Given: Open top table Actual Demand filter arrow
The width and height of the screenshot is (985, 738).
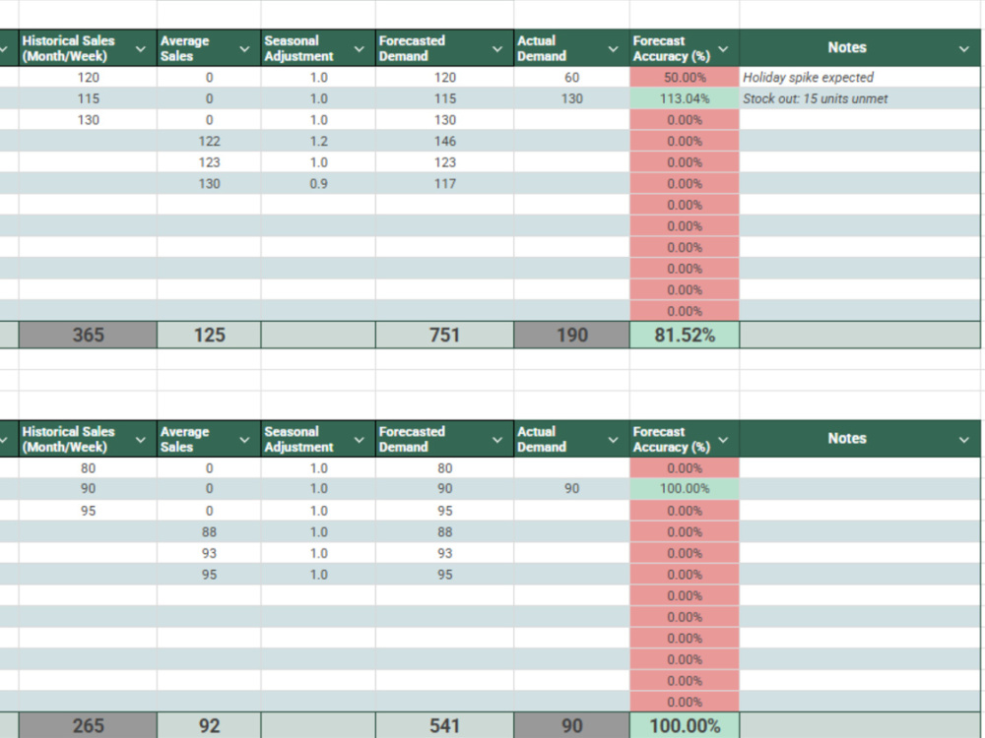Looking at the screenshot, I should tap(613, 49).
